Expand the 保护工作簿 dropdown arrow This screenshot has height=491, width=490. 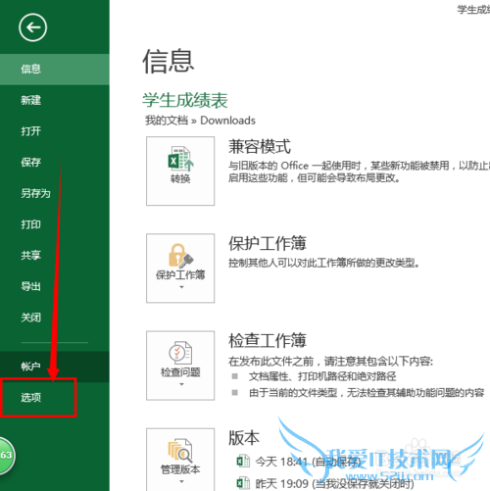click(181, 287)
